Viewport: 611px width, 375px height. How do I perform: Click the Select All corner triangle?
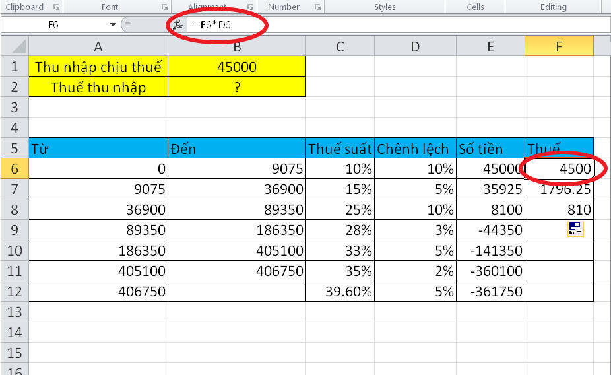pyautogui.click(x=15, y=46)
